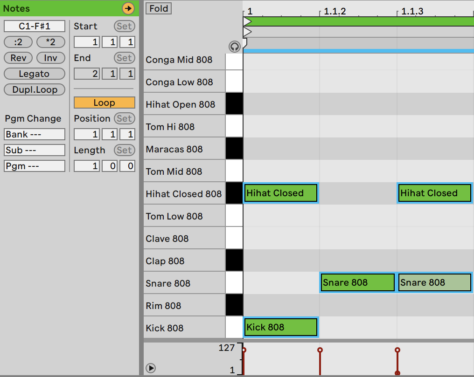Click the orange arrow icon in Notes header

[x=128, y=8]
